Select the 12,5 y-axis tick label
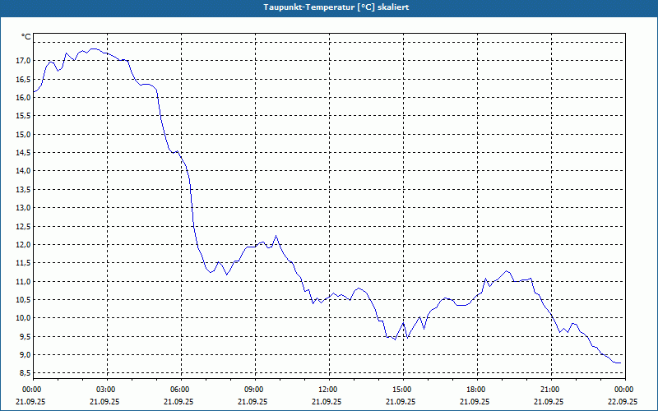 [x=23, y=227]
